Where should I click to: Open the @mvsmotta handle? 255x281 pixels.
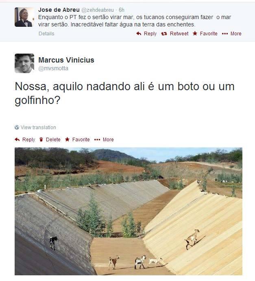pos(53,68)
